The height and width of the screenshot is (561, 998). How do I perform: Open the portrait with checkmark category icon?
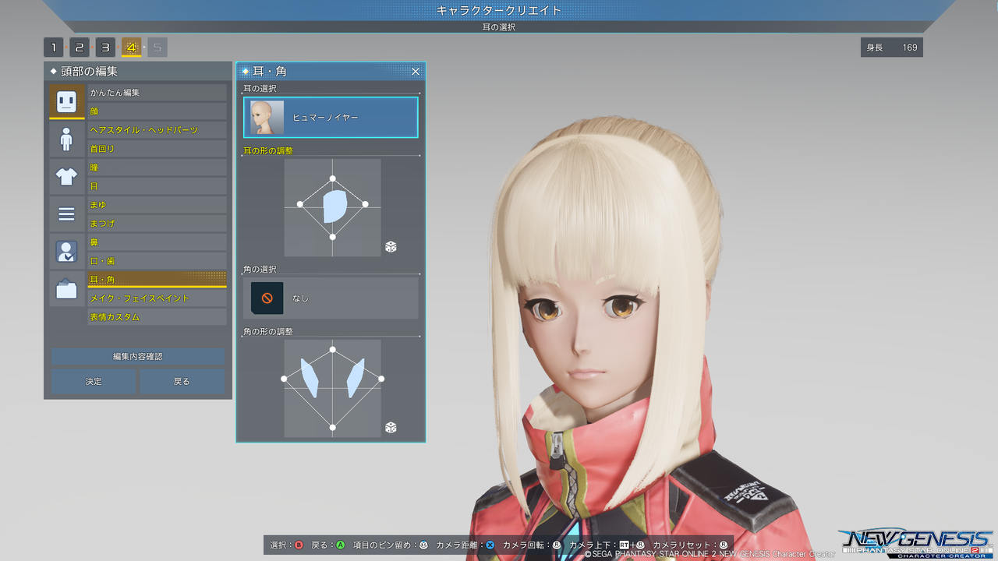tap(66, 251)
